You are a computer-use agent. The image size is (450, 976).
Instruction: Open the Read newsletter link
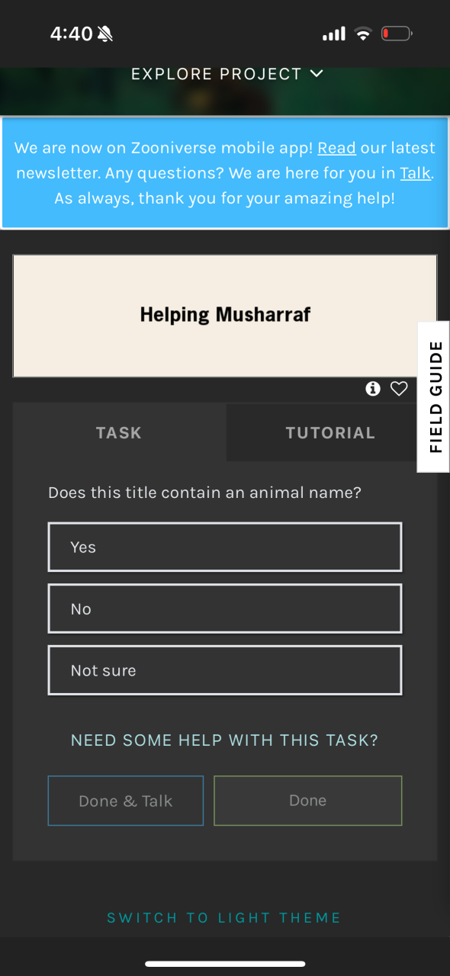(x=336, y=148)
